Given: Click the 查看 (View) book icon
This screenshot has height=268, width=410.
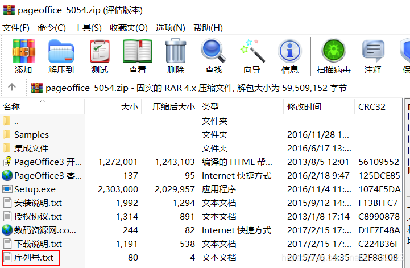Looking at the screenshot, I should pos(137,51).
